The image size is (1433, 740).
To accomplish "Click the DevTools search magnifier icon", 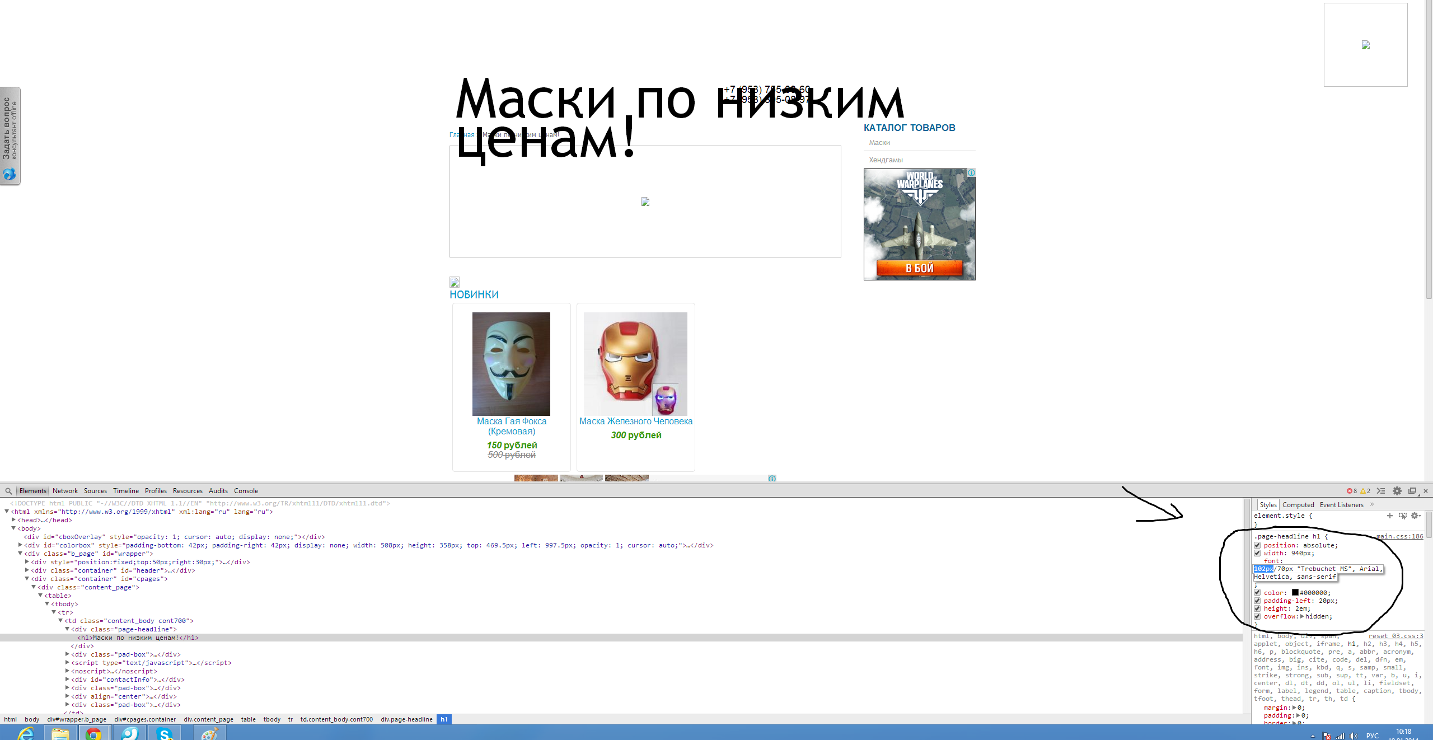I will pos(8,491).
